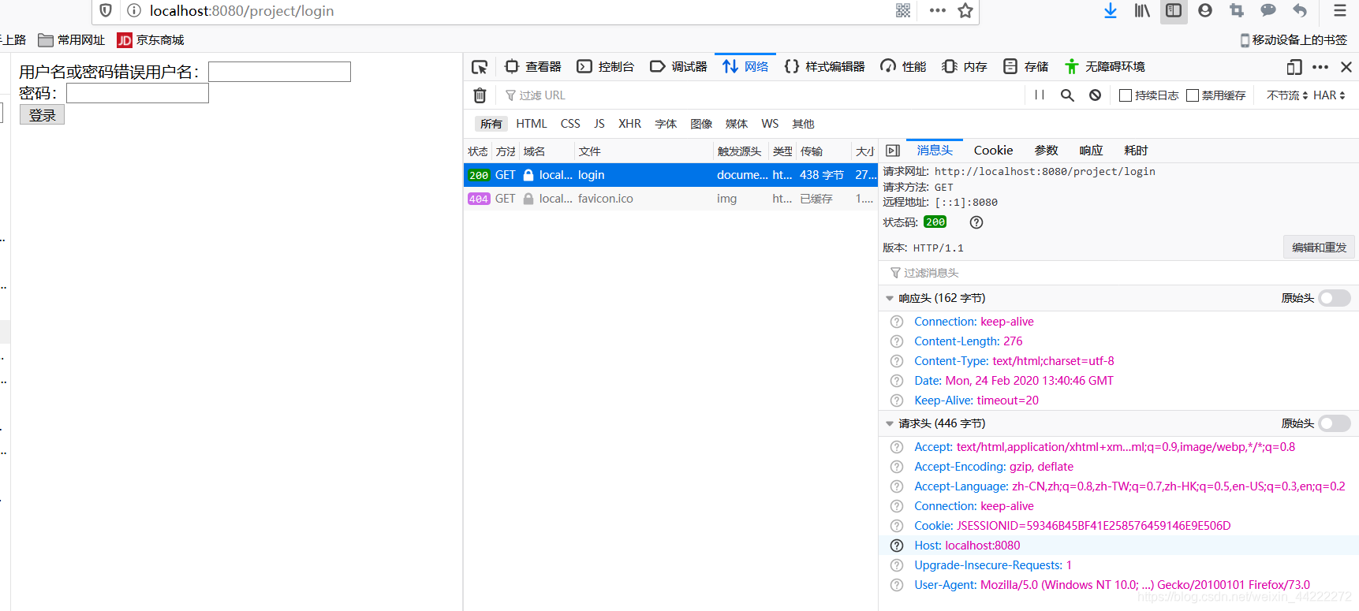This screenshot has height=611, width=1359.
Task: Open the 存储 storage tab
Action: tap(1025, 67)
